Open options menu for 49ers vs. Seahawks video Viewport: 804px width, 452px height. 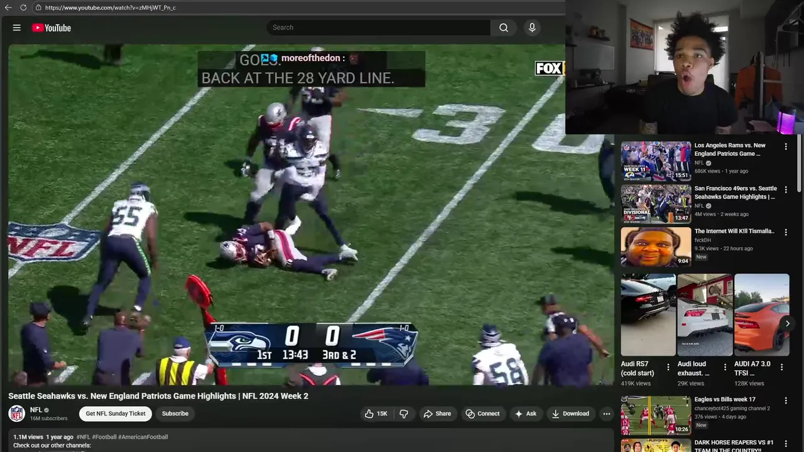point(785,189)
